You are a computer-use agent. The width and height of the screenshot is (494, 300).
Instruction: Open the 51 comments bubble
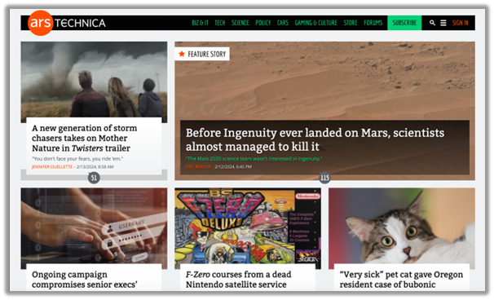[94, 178]
